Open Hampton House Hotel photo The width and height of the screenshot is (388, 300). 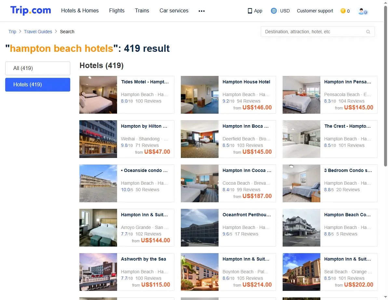pyautogui.click(x=200, y=95)
